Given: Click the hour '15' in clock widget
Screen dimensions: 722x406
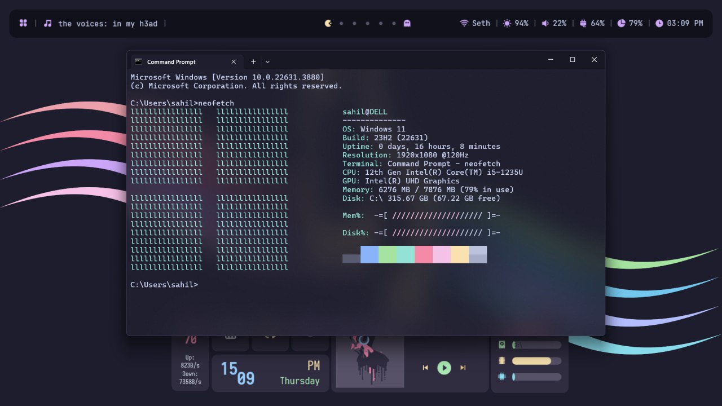Looking at the screenshot, I should (229, 369).
